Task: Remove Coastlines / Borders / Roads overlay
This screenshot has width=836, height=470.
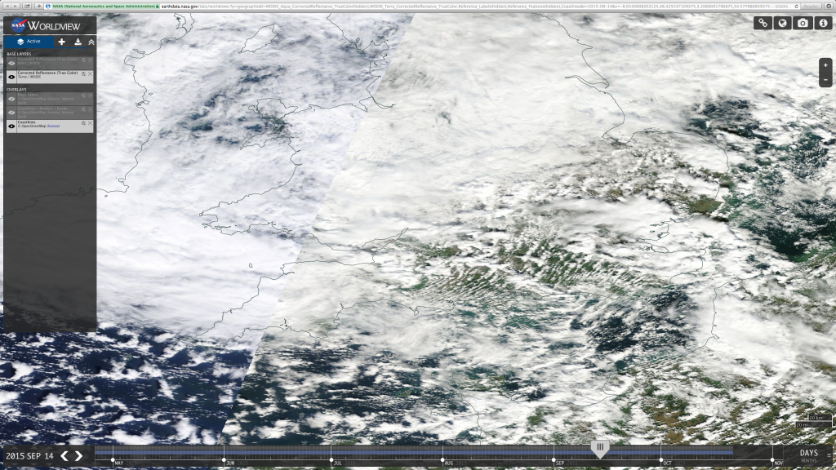Action: (90, 110)
